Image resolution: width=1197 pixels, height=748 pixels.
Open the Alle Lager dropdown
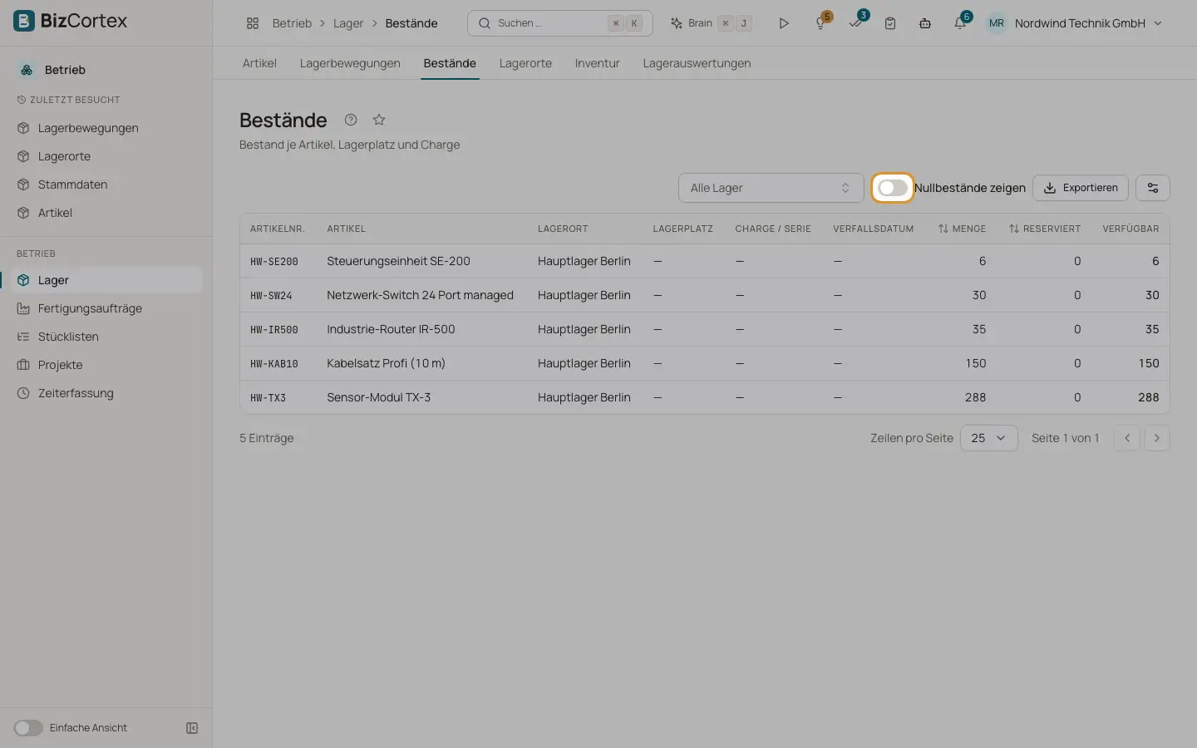tap(771, 188)
